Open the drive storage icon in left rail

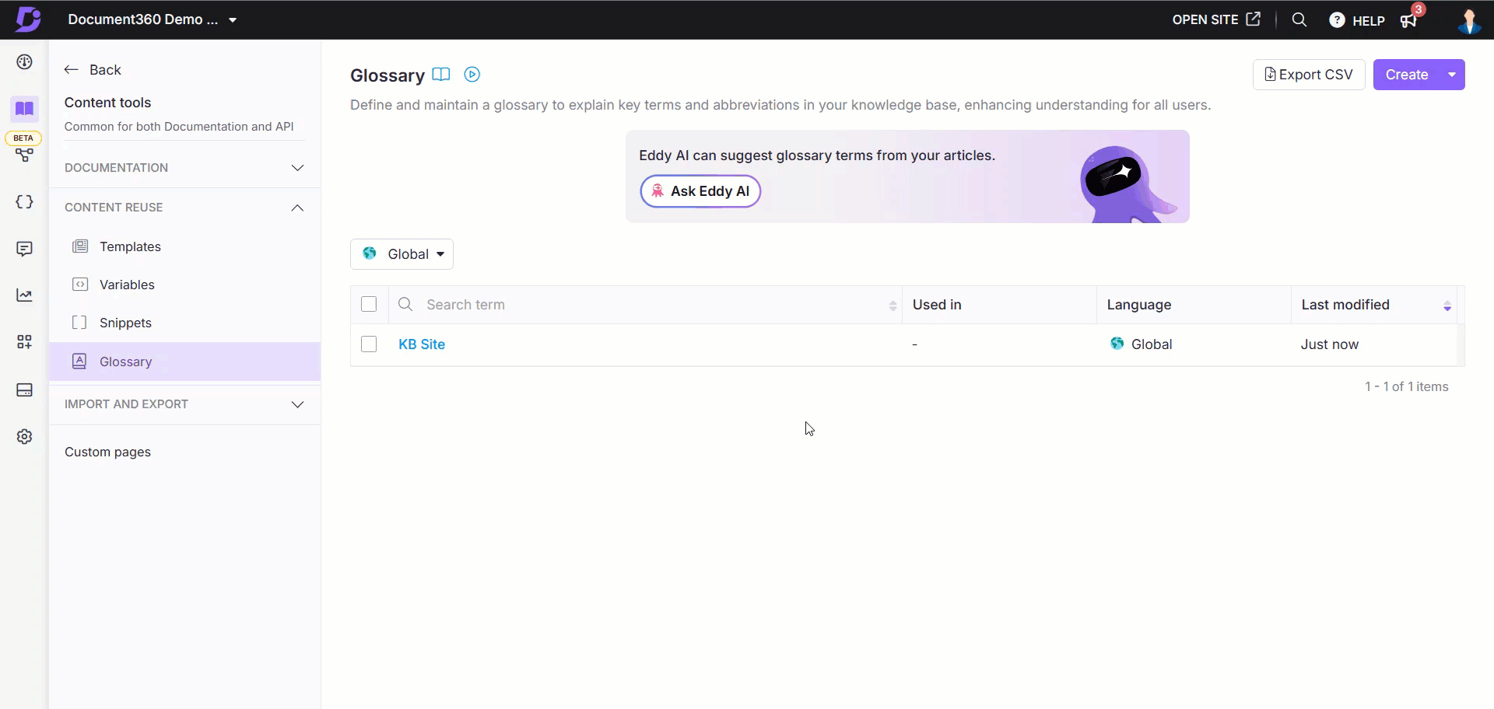(25, 389)
